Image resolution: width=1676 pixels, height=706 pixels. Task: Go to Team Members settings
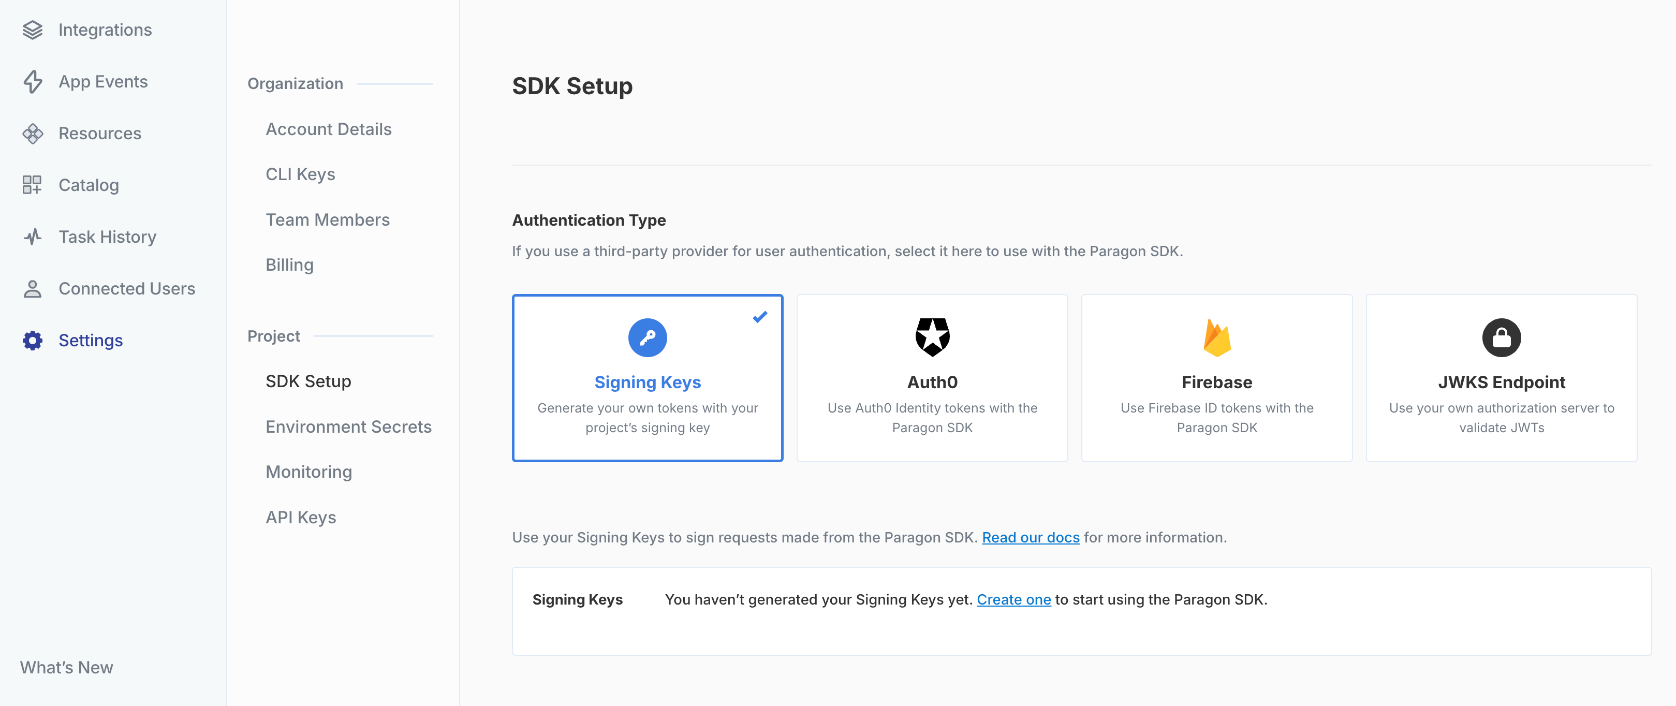click(327, 220)
